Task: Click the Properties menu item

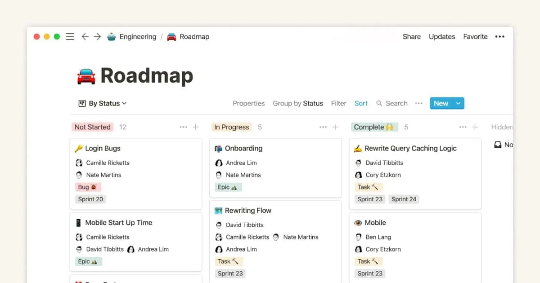Action: coord(248,103)
